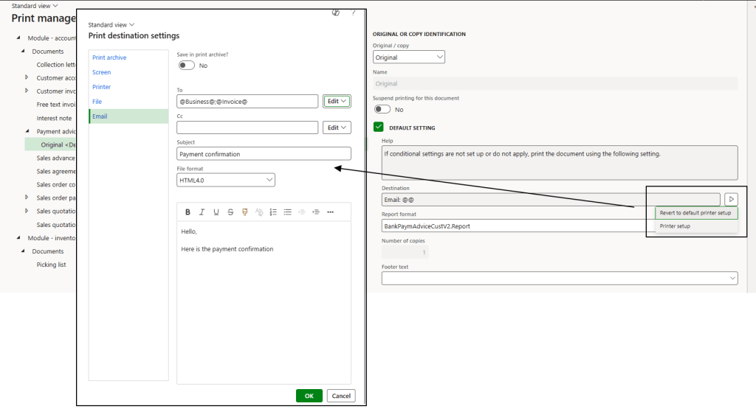Image resolution: width=756 pixels, height=409 pixels.
Task: Toggle Suspend printing for this document
Action: [x=382, y=109]
